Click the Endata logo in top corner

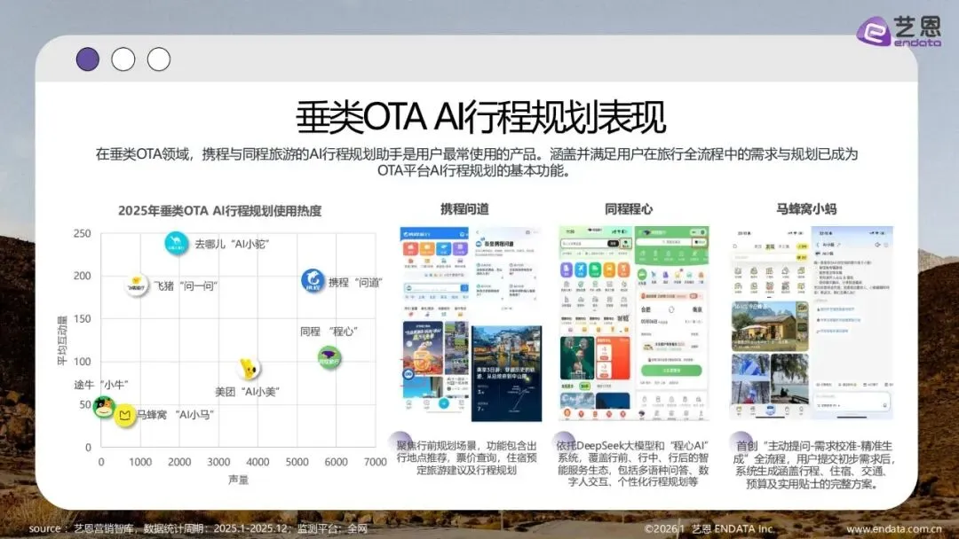[x=899, y=31]
